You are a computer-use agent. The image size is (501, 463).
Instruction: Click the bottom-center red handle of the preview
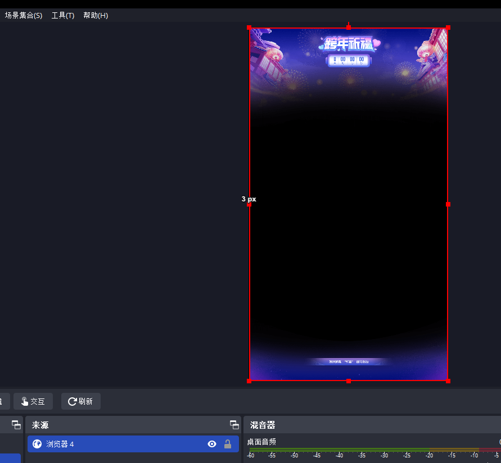[349, 381]
